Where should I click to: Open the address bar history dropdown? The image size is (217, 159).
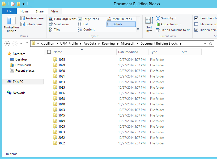coord(205,44)
